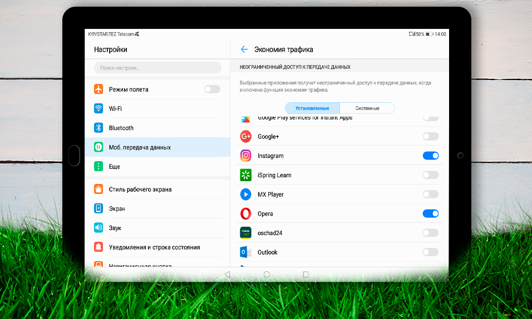Tap the Airplane mode orange icon
The image size is (532, 319).
(98, 89)
